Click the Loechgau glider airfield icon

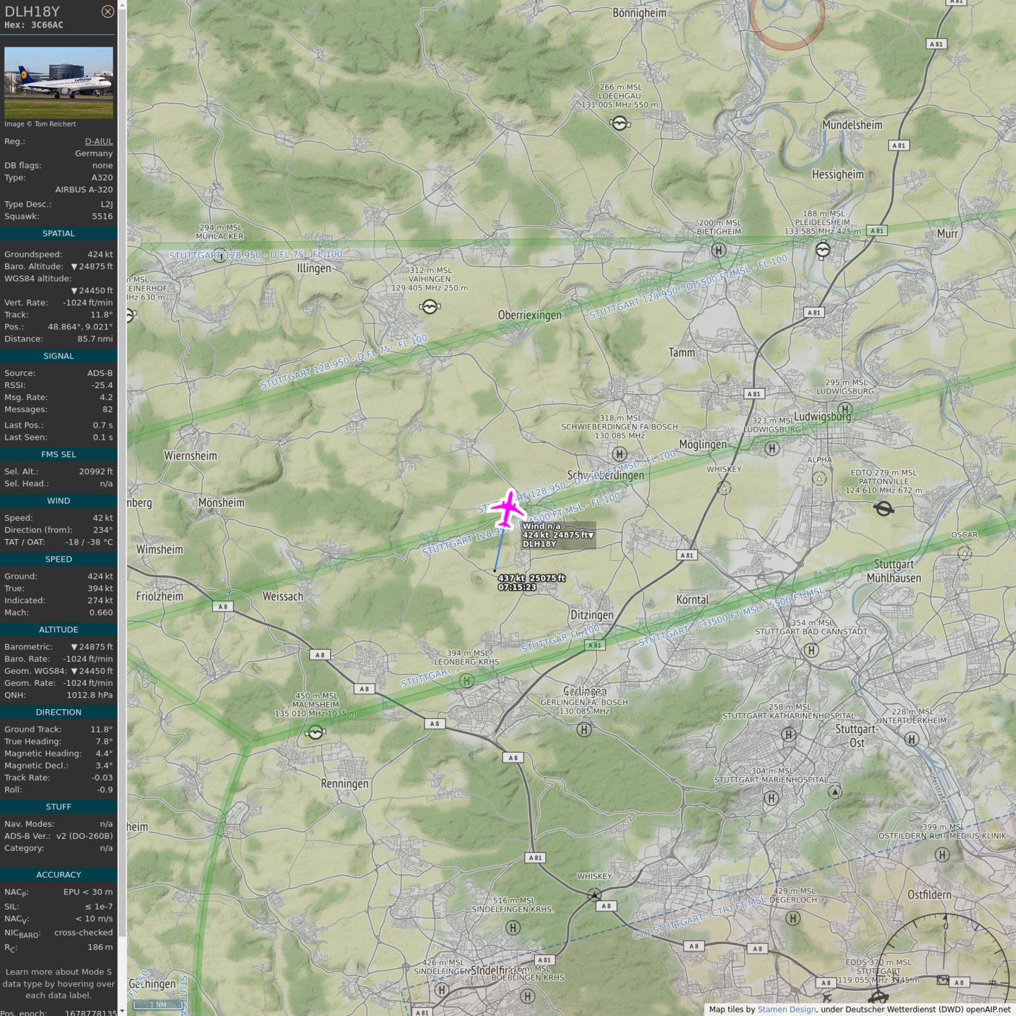pyautogui.click(x=619, y=123)
